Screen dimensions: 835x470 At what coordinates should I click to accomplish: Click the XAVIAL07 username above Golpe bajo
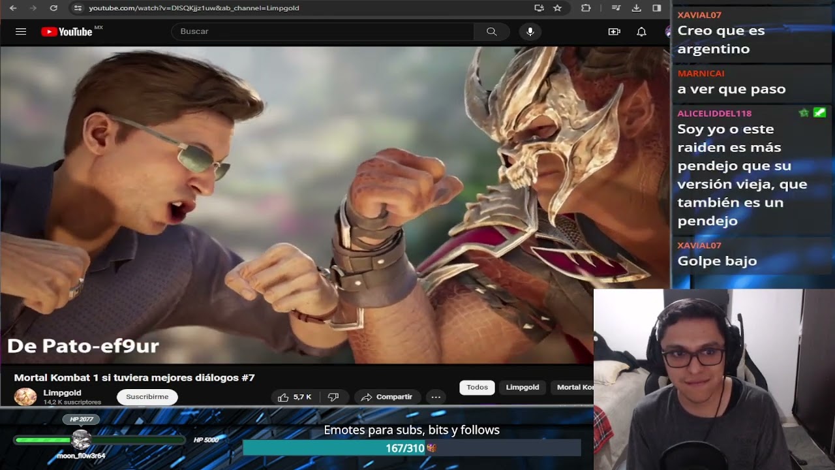click(699, 245)
